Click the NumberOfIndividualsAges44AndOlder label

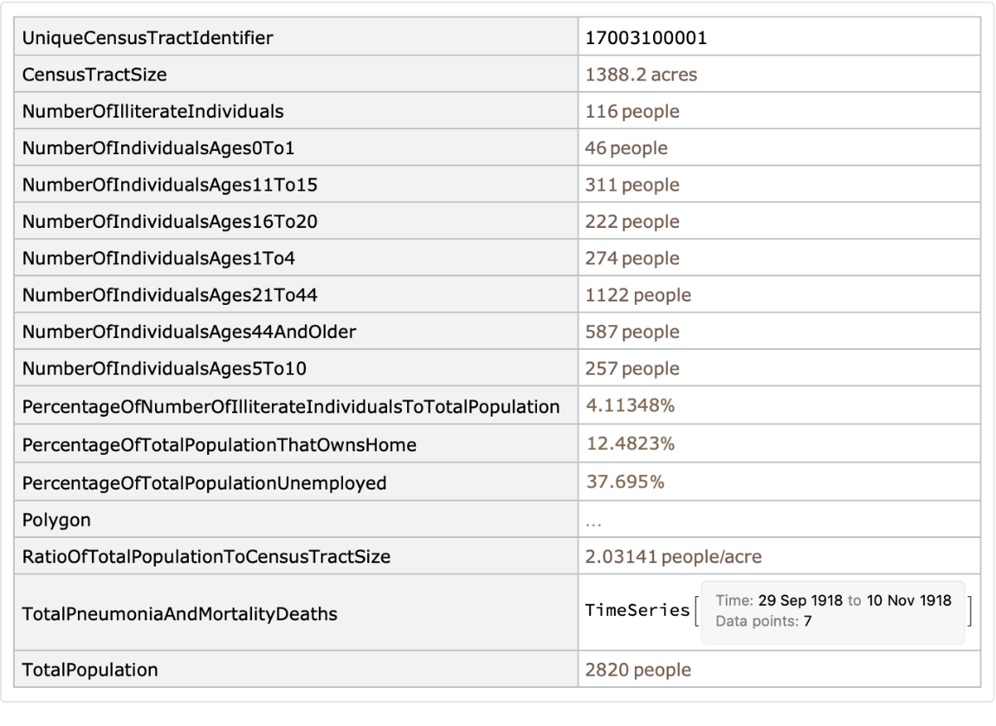point(189,333)
